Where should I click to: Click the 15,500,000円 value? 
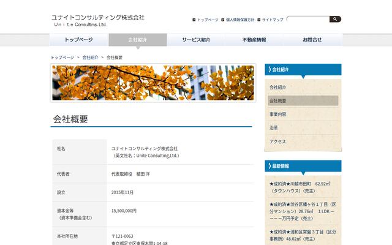[124, 211]
